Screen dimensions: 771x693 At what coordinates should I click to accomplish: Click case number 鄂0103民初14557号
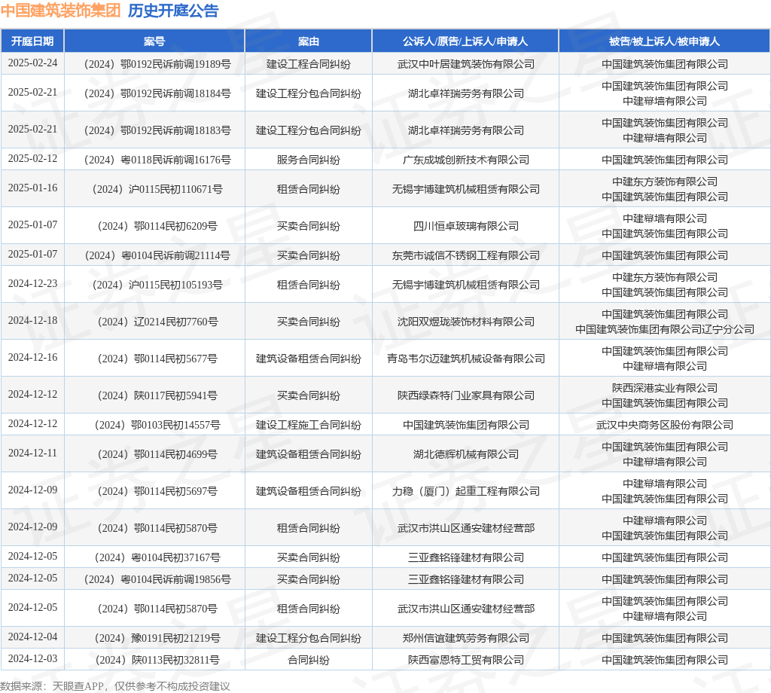click(x=157, y=426)
